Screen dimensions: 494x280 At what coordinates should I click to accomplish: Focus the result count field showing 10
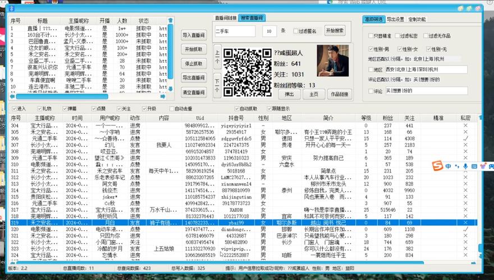[x=269, y=31]
